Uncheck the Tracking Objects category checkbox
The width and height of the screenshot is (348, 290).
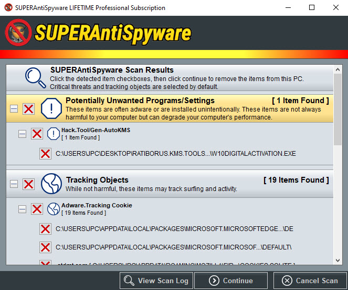tap(29, 184)
